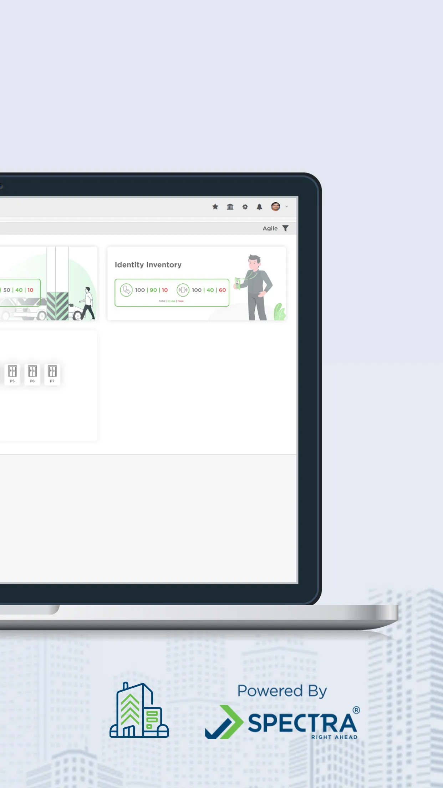Click the user profile avatar

click(276, 206)
